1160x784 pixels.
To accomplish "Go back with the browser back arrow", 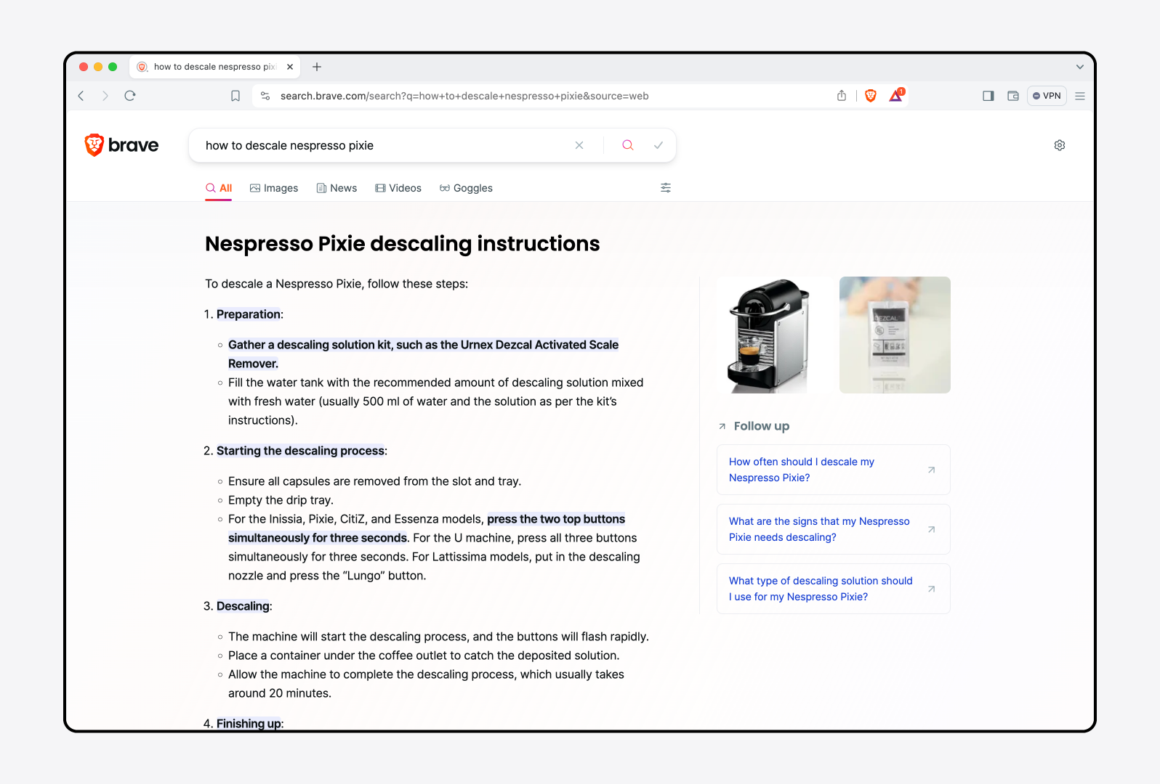I will 81,96.
